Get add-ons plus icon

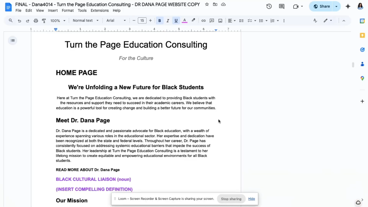362,101
